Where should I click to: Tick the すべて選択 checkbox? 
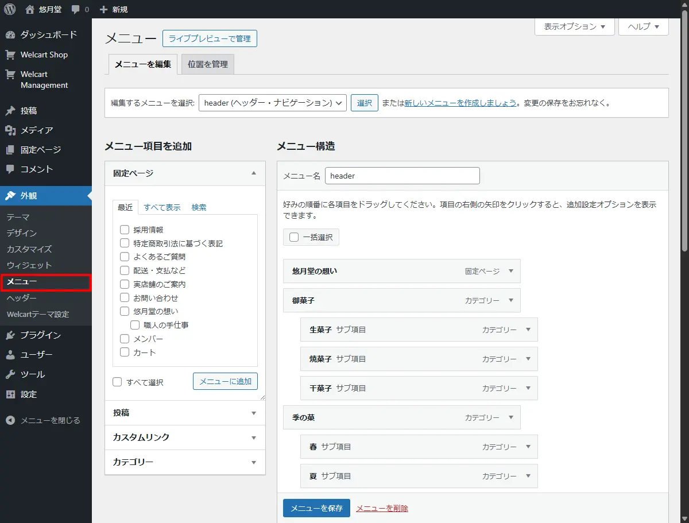click(x=118, y=382)
